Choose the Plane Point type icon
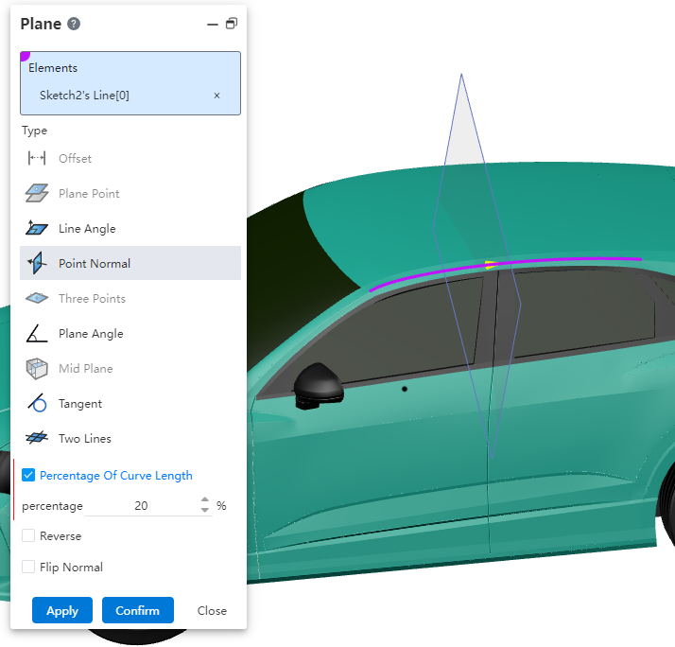 [x=37, y=193]
